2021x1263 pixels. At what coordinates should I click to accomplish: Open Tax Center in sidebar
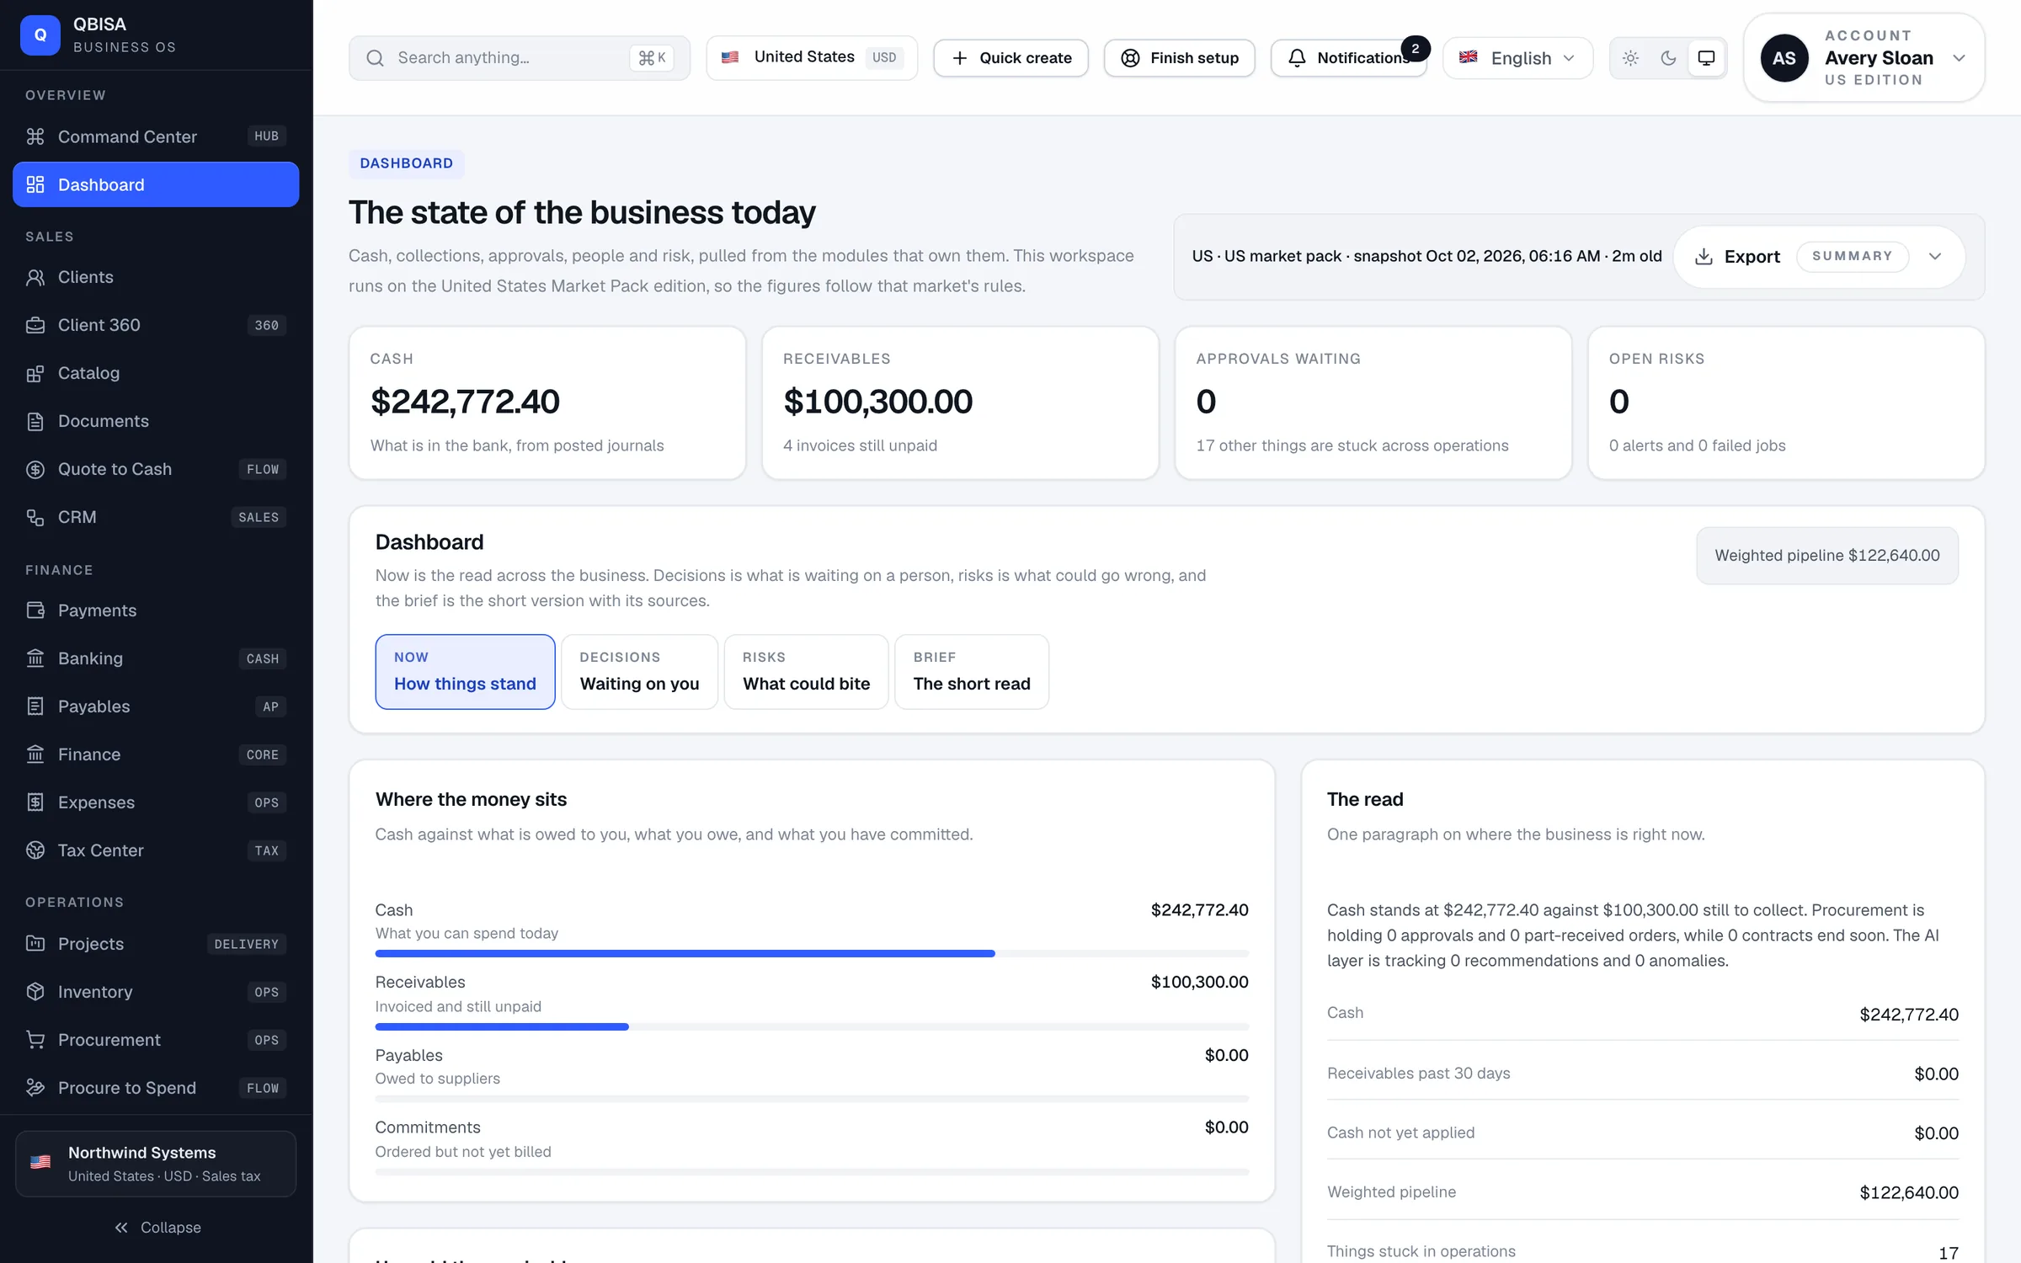coord(156,850)
